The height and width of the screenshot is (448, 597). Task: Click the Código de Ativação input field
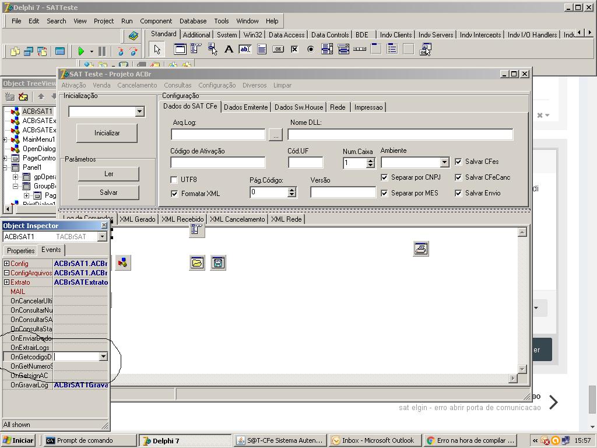pyautogui.click(x=218, y=163)
